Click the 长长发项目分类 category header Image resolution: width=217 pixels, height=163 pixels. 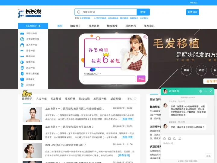pos(33,26)
